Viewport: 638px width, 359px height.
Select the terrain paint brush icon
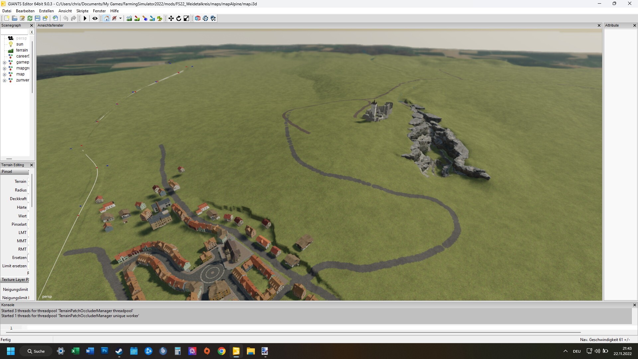coord(137,18)
